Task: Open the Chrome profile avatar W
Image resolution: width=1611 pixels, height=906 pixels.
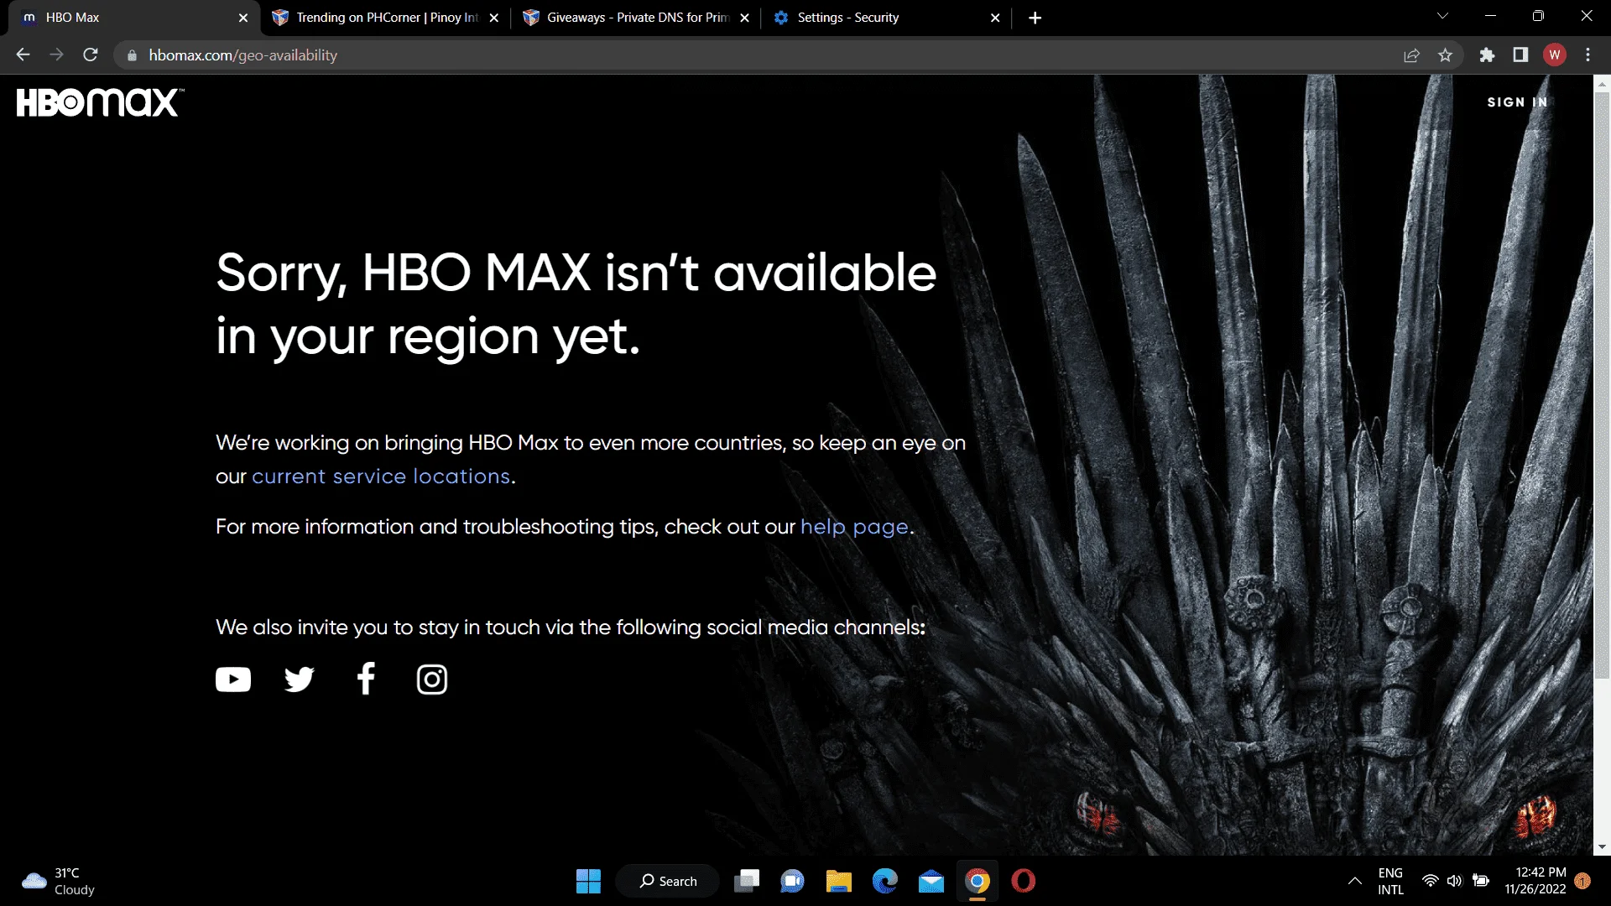Action: [1554, 55]
